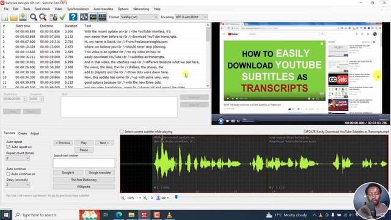This screenshot has height=220, width=391.
Task: Click the Search text online input field
Action: (84, 163)
